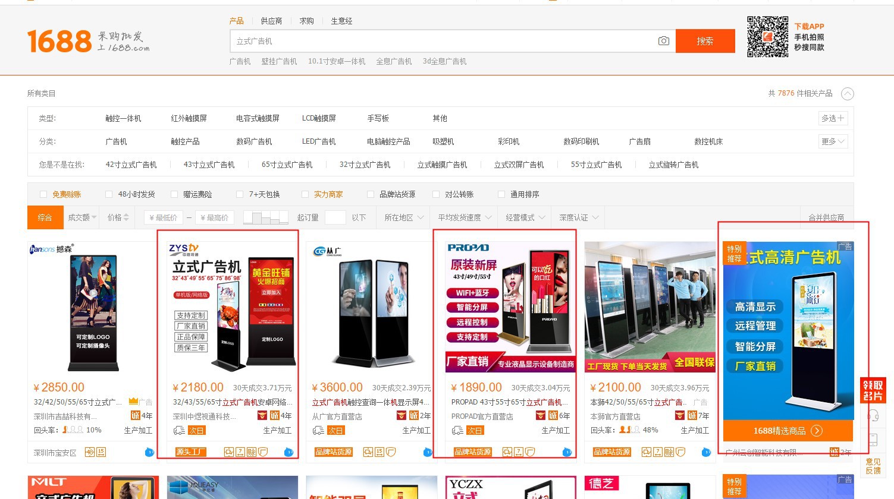Screen dimensions: 894x499
Task: Click the 诚 integrity badge beside 4年 on 2850.00 card
Action: [135, 416]
